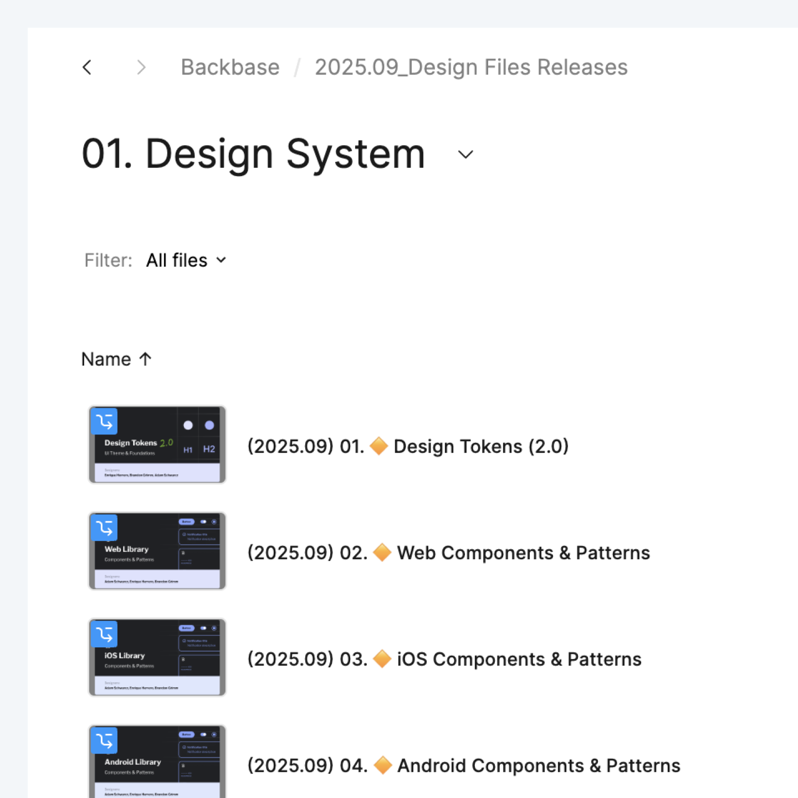Click the orange diamond in iOS Components row
798x798 pixels.
tap(382, 658)
